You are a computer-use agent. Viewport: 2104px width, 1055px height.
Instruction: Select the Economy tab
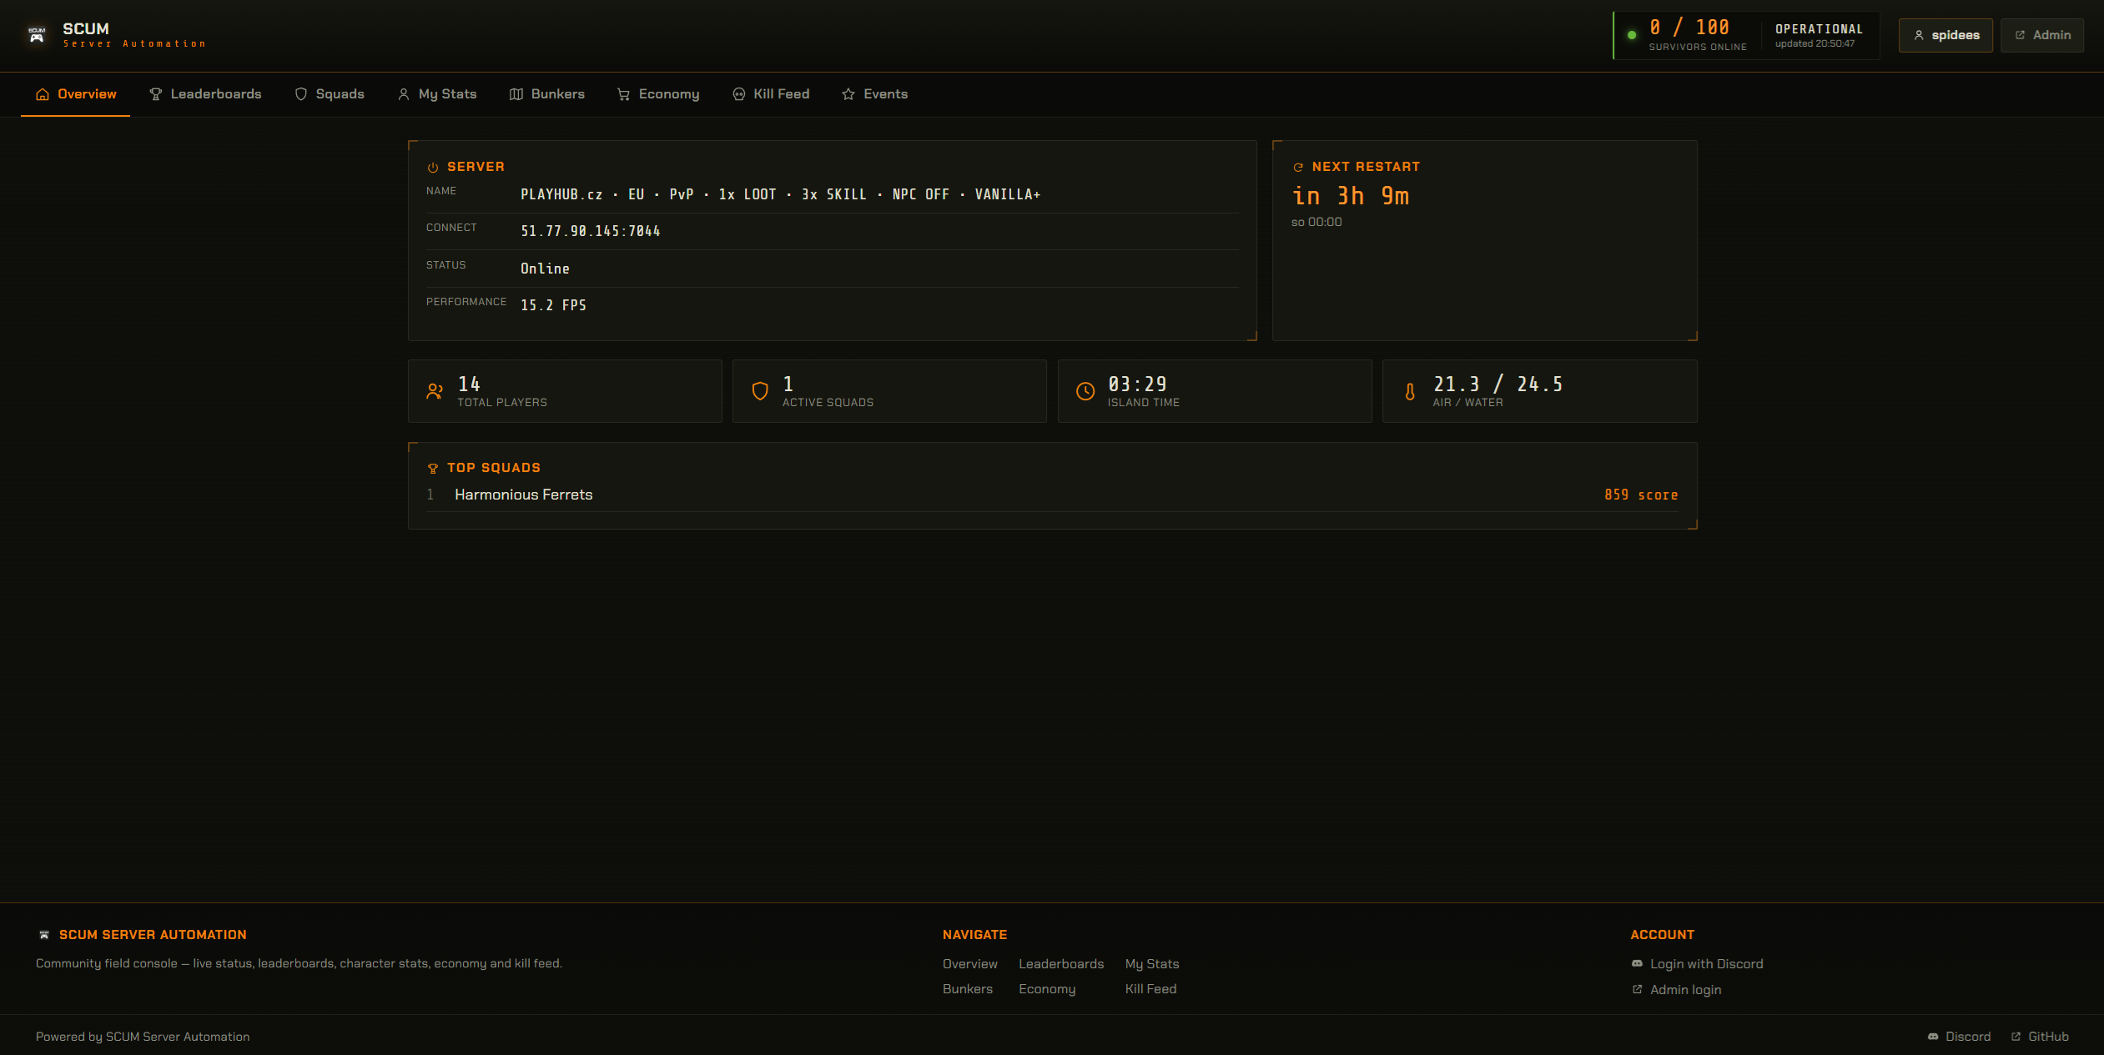pos(658,94)
